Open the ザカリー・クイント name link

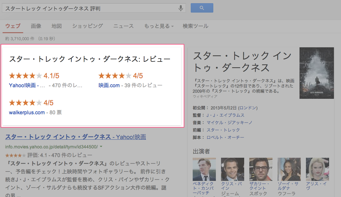click(x=259, y=186)
